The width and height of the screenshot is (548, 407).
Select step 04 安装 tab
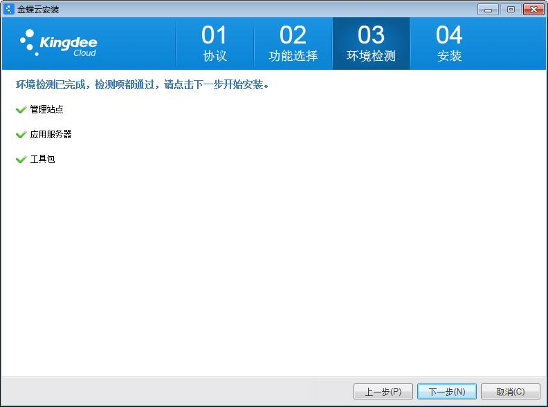click(449, 44)
